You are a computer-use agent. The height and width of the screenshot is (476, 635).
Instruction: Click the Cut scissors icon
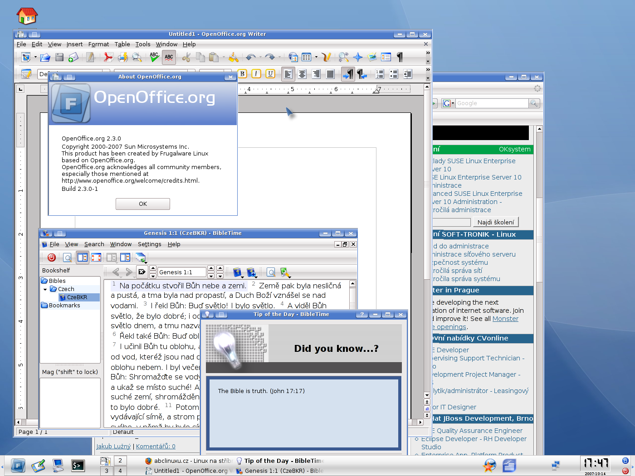click(x=186, y=57)
